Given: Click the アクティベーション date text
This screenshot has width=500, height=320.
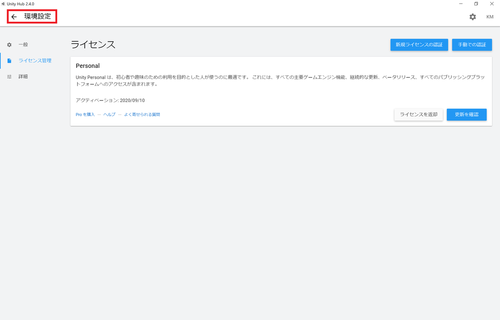Looking at the screenshot, I should pyautogui.click(x=110, y=100).
